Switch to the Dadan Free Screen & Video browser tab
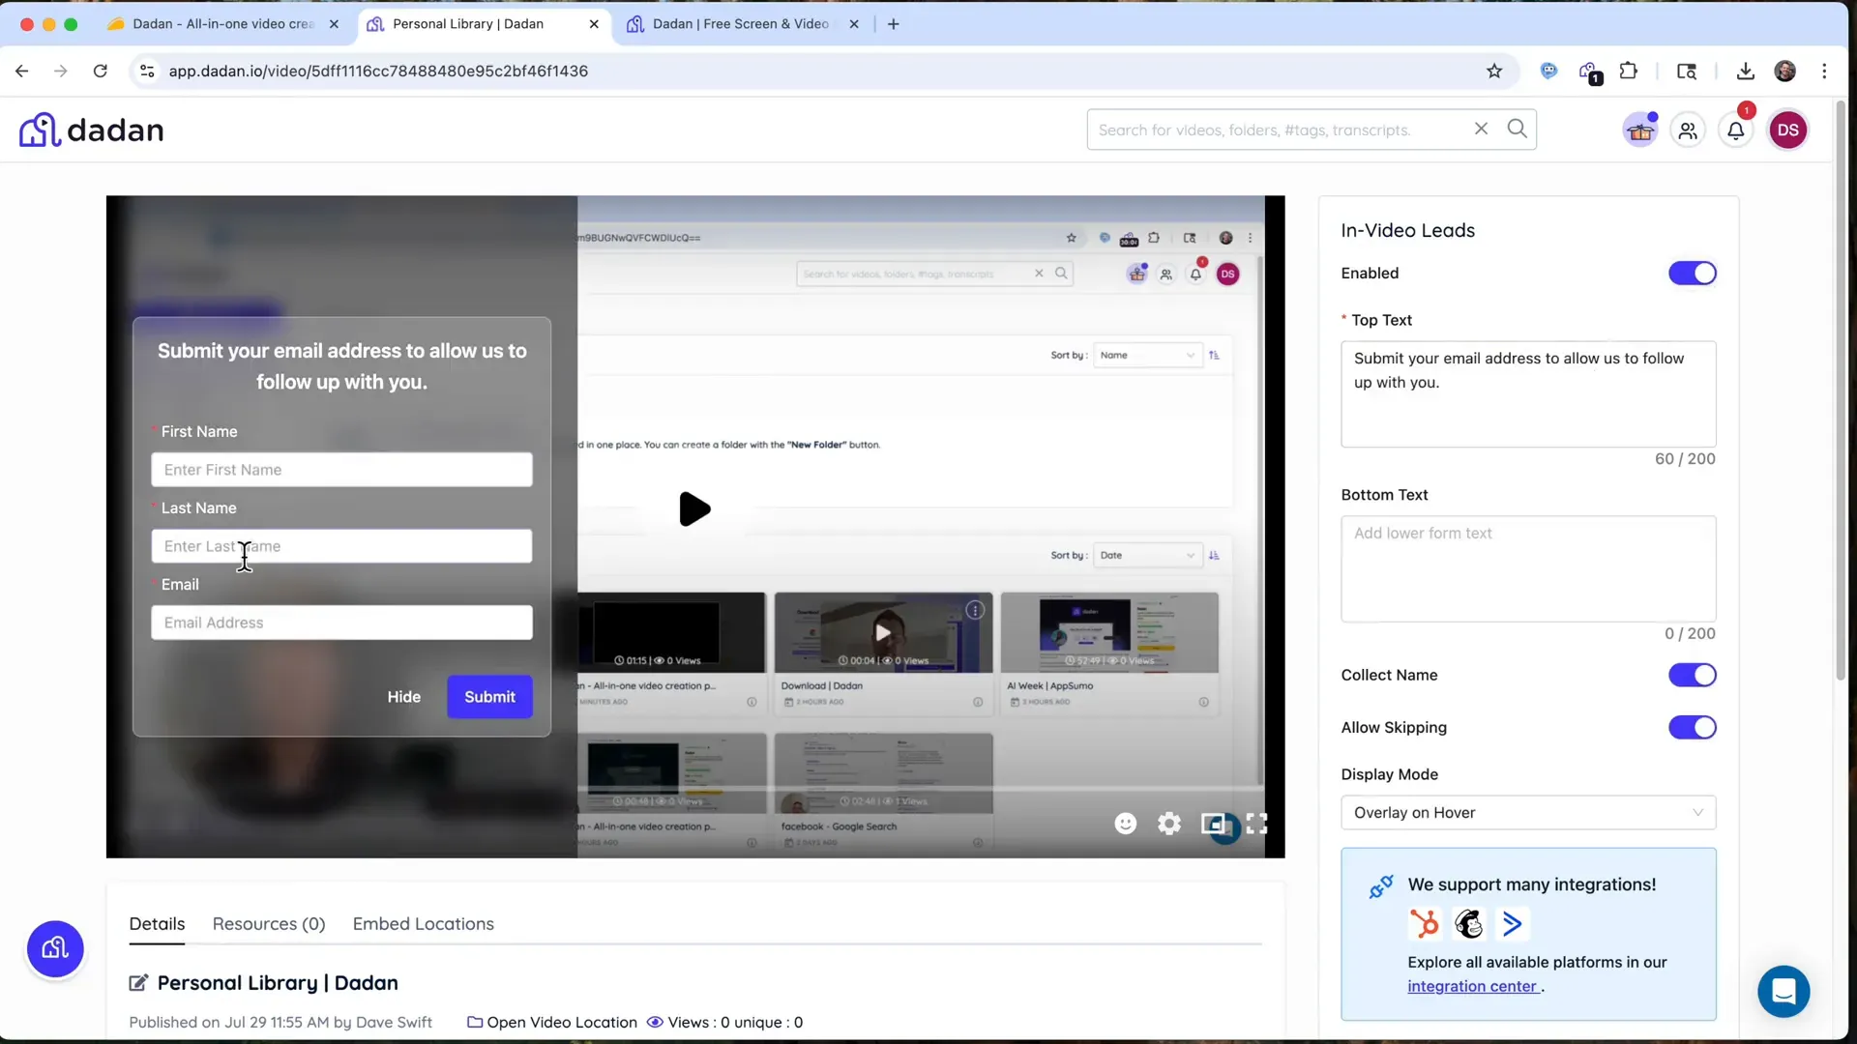The height and width of the screenshot is (1044, 1857). click(743, 24)
